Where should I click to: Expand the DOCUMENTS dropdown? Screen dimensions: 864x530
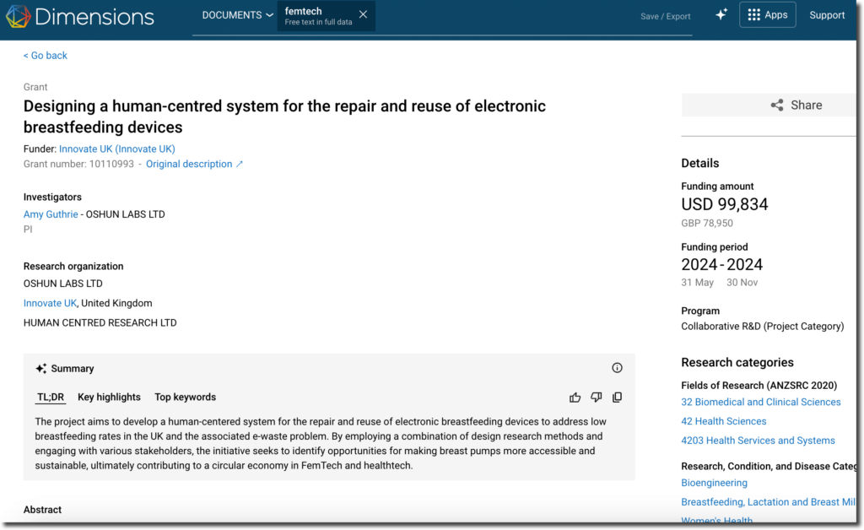[237, 15]
